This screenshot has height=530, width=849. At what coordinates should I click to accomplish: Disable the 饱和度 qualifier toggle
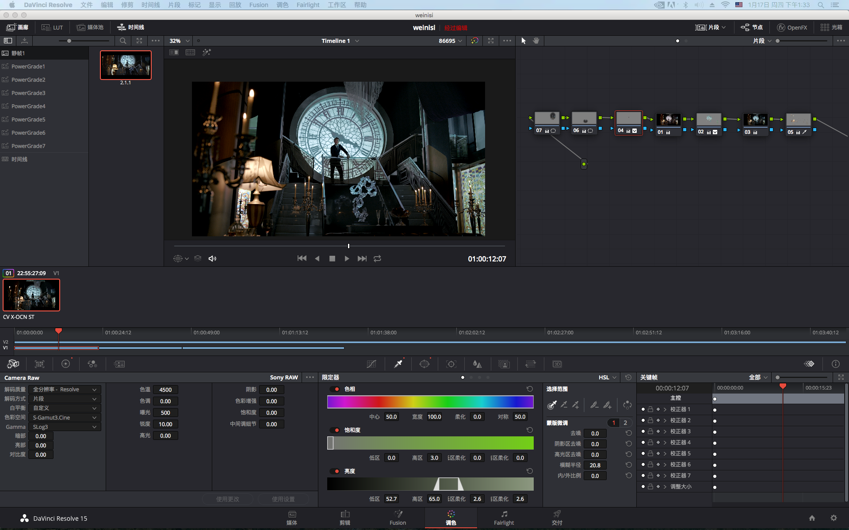click(337, 430)
